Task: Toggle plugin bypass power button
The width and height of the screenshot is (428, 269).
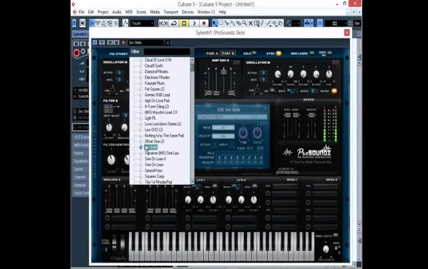Action: coord(95,43)
